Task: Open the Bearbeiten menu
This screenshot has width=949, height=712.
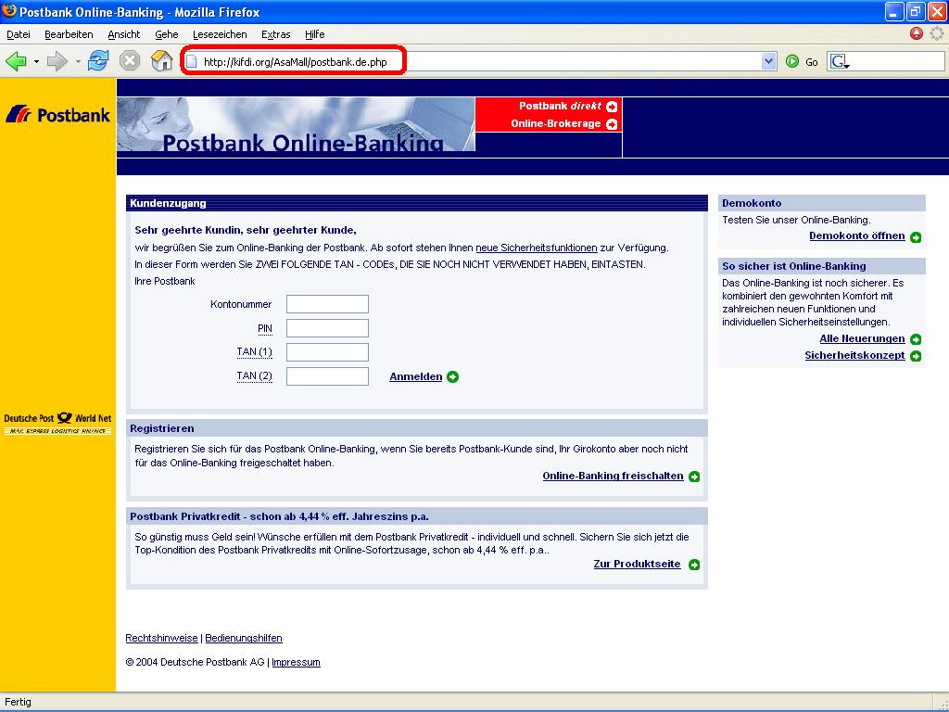Action: point(69,34)
